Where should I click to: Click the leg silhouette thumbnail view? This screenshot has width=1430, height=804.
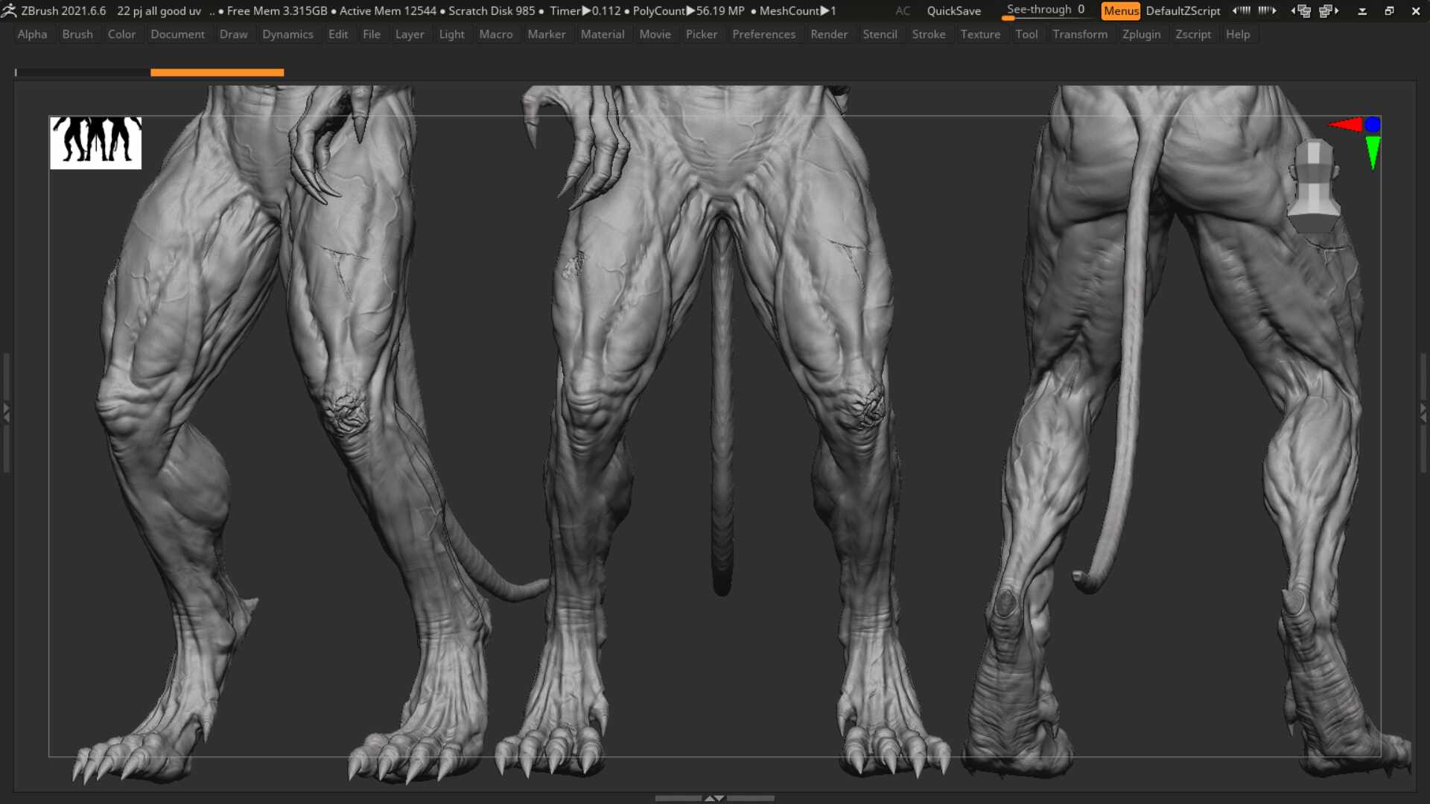[x=95, y=142]
